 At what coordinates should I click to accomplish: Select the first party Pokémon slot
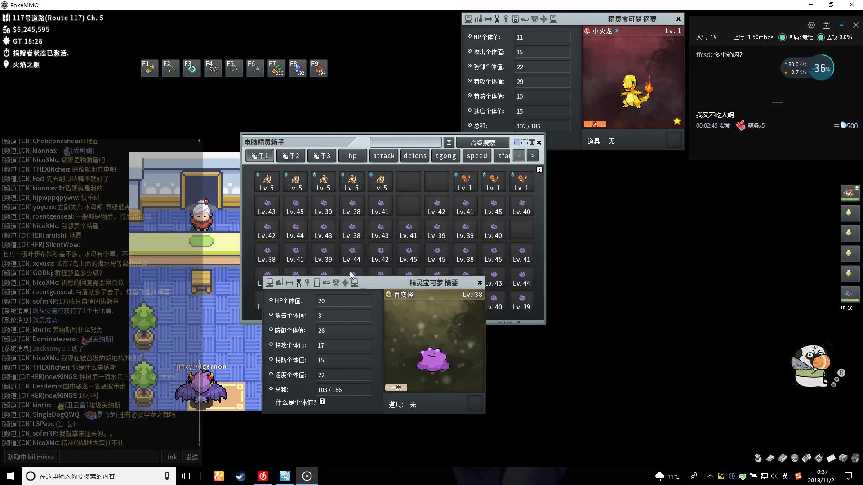tap(850, 193)
